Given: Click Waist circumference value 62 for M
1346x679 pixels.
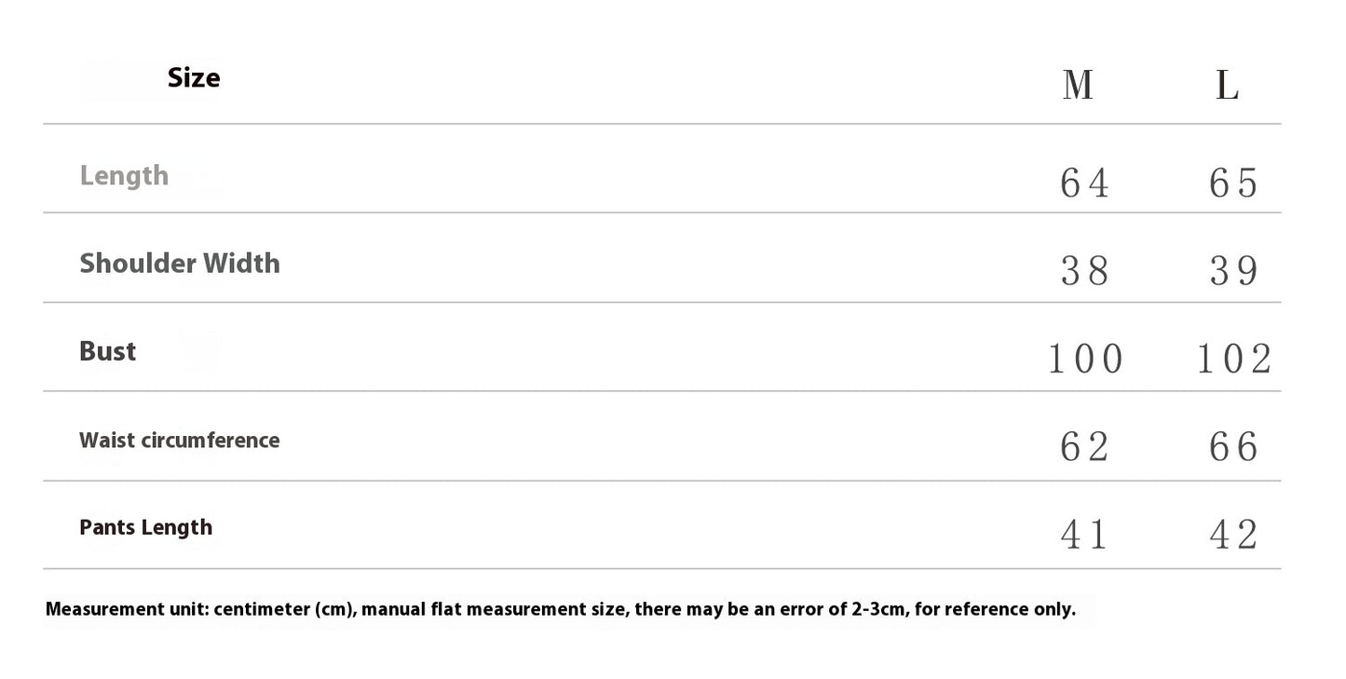Looking at the screenshot, I should tap(1084, 447).
